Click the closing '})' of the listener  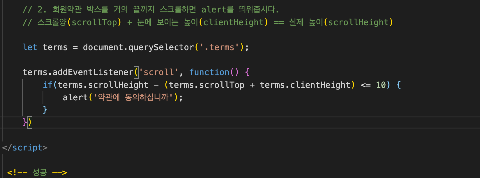pos(27,122)
